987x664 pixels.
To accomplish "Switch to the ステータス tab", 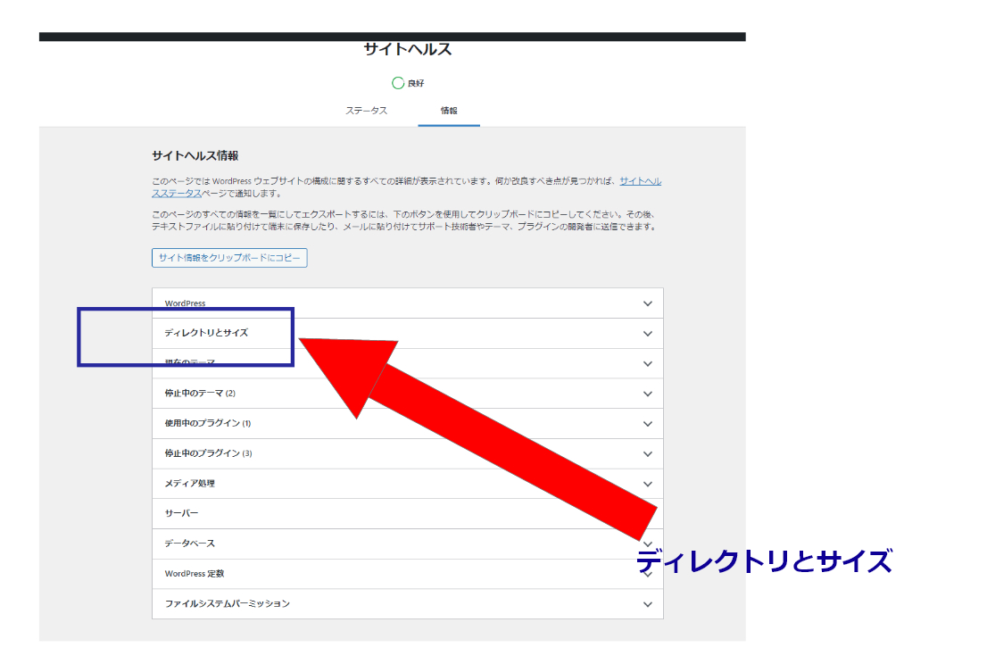I will pos(367,111).
